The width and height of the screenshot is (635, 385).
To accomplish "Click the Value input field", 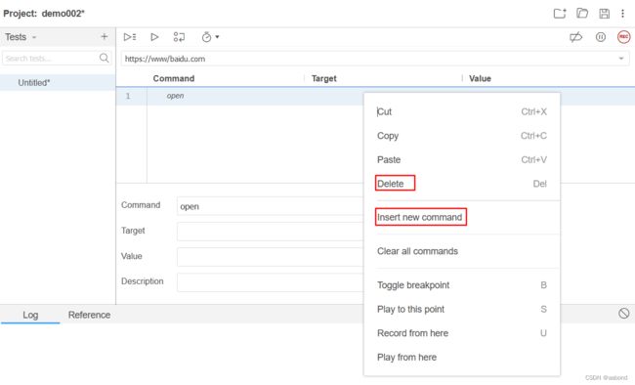I will (270, 257).
